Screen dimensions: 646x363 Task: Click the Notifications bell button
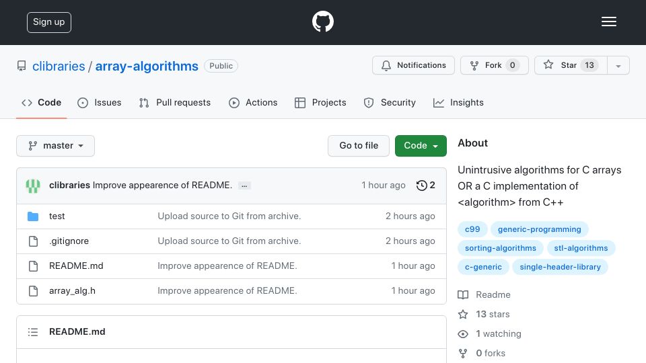click(x=413, y=65)
